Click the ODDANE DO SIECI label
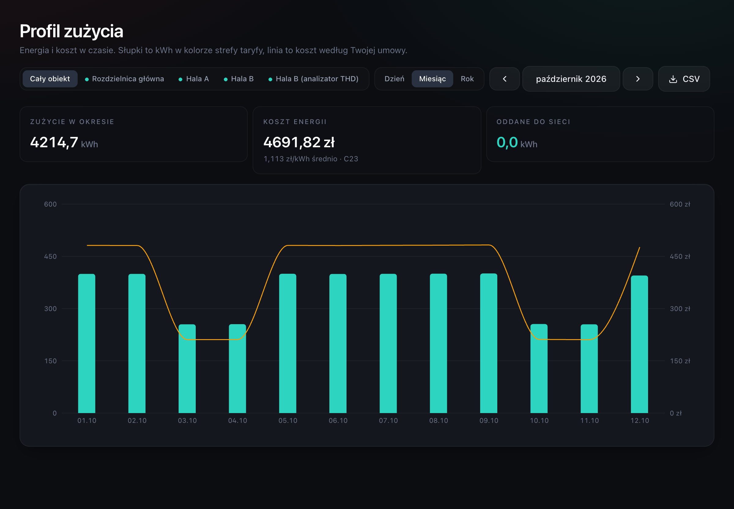The width and height of the screenshot is (734, 509). point(533,122)
